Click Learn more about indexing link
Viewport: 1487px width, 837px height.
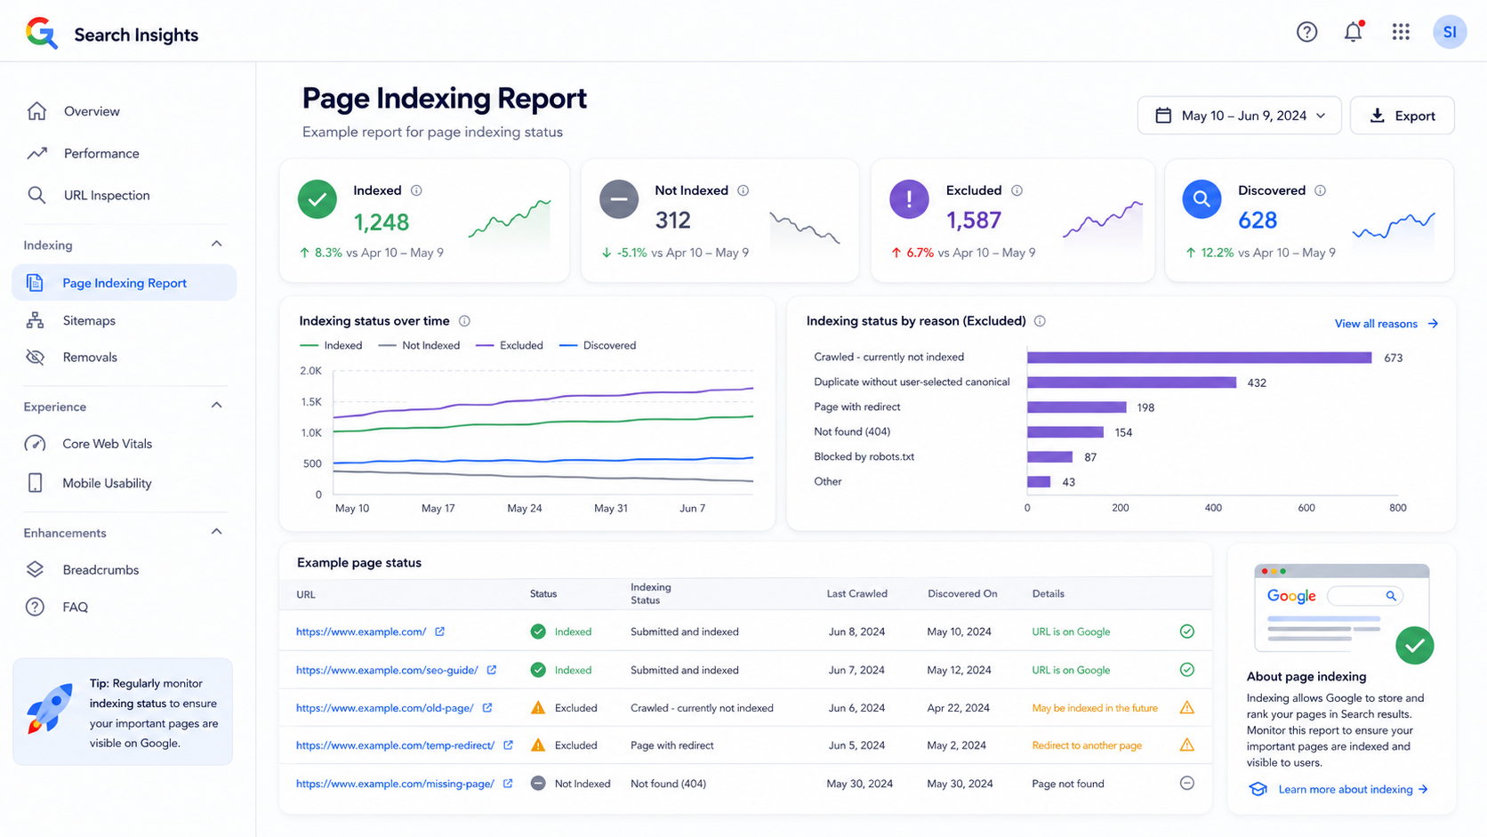pos(1339,789)
